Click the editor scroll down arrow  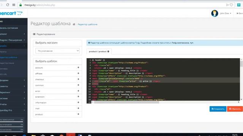click(x=241, y=99)
